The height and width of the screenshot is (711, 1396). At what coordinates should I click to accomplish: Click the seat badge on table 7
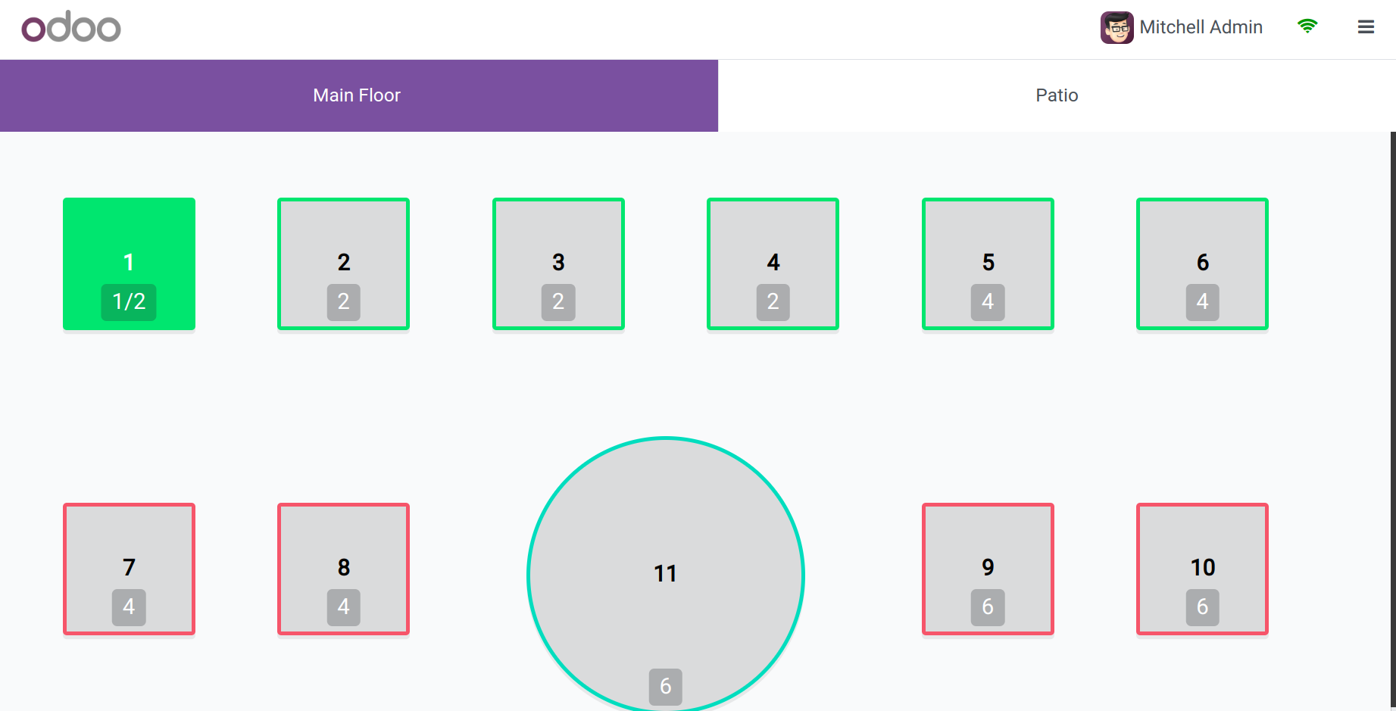[129, 607]
